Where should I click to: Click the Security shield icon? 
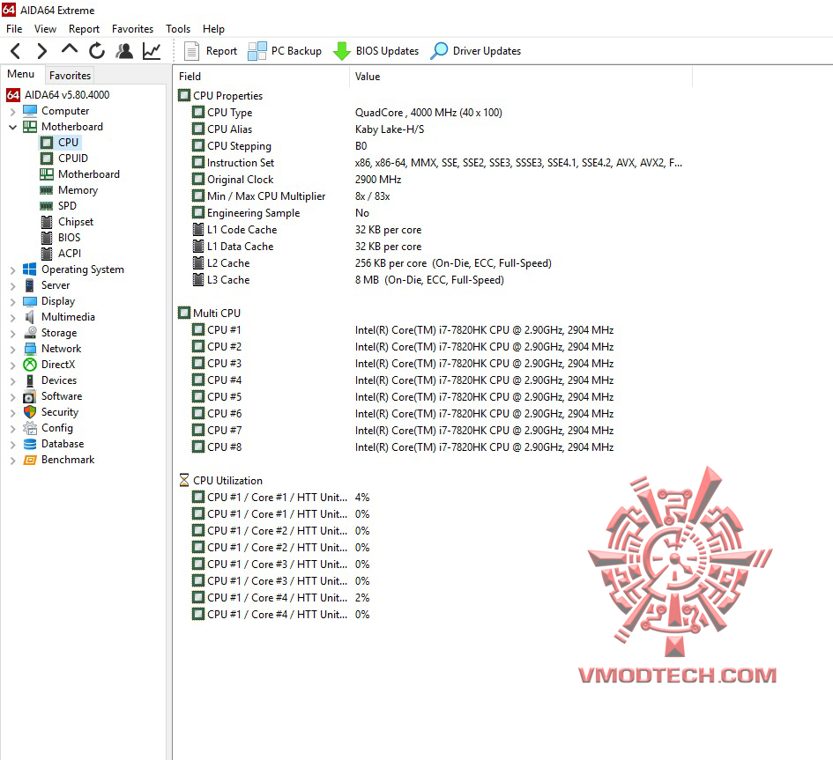(30, 412)
